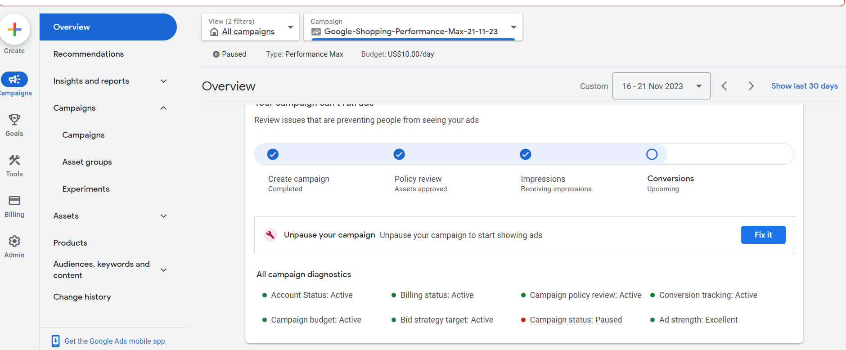Expand Audiences, keywords and content

coord(164,270)
